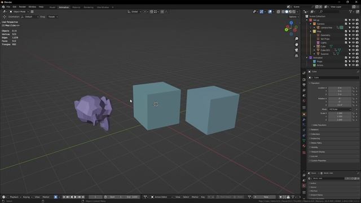Viewport: 361px width, 203px height.
Task: Uncheck the Set up collection checkbox
Action: (346, 20)
